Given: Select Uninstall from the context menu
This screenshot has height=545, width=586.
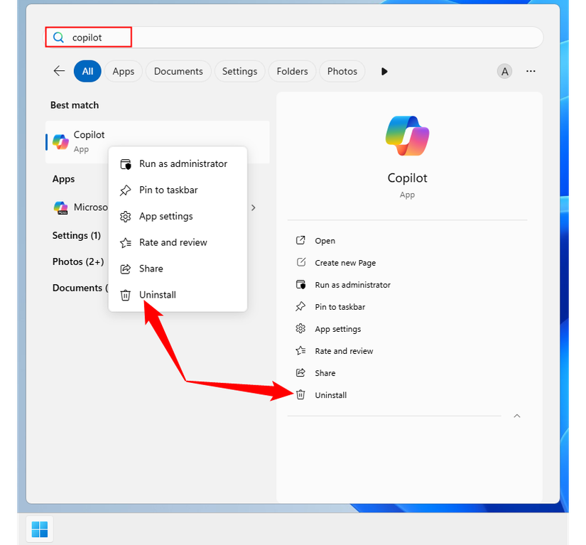Looking at the screenshot, I should coord(157,294).
